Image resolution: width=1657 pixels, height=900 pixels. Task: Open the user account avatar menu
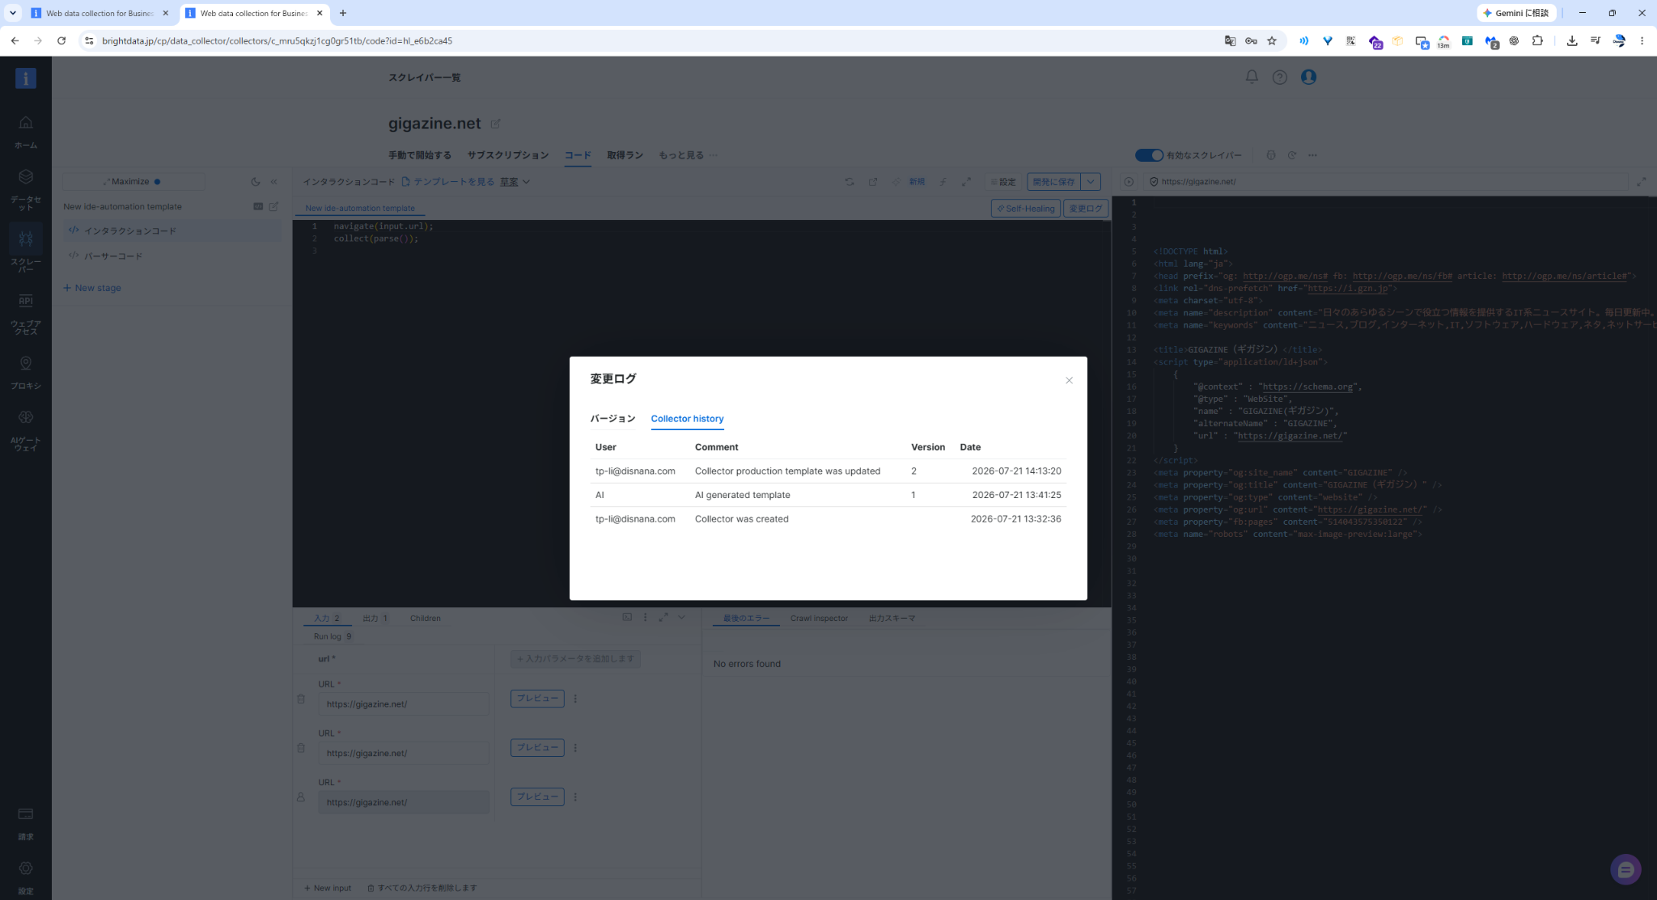1308,77
